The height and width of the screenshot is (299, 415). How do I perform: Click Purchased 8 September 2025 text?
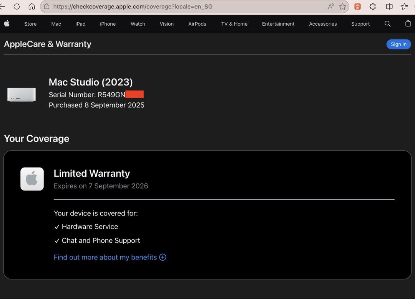click(x=96, y=105)
